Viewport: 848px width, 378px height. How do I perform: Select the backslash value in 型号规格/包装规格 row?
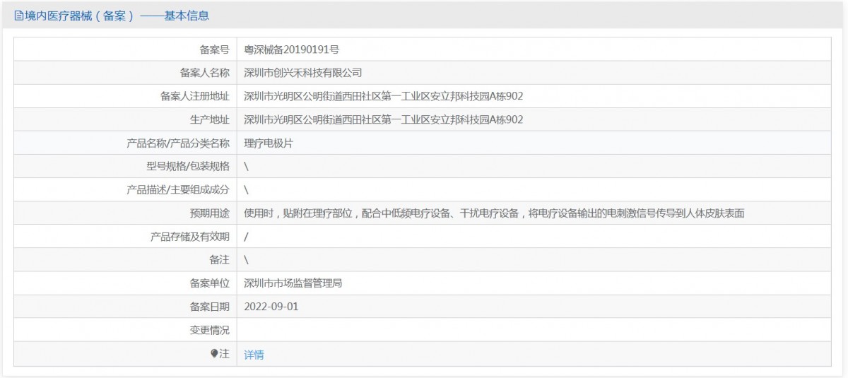(246, 167)
